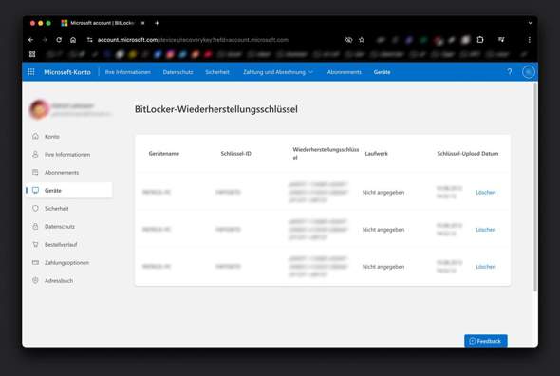Bookmark this page with the star icon
This screenshot has height=376, width=560.
[x=362, y=40]
